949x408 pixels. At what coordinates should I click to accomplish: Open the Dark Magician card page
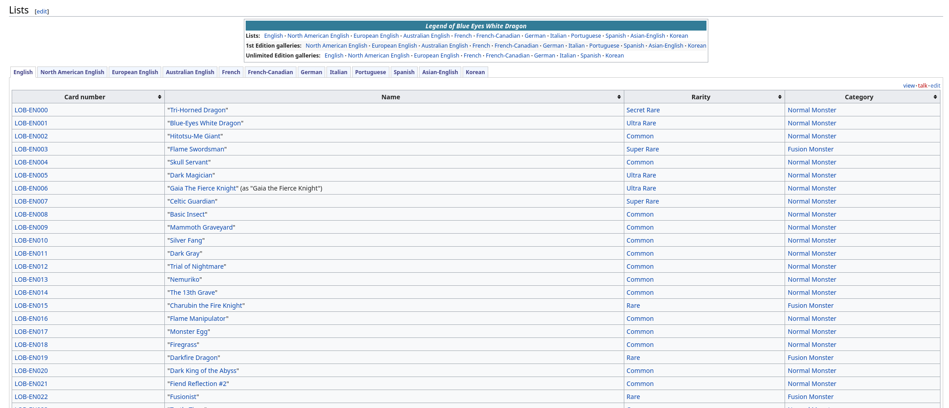tap(191, 175)
